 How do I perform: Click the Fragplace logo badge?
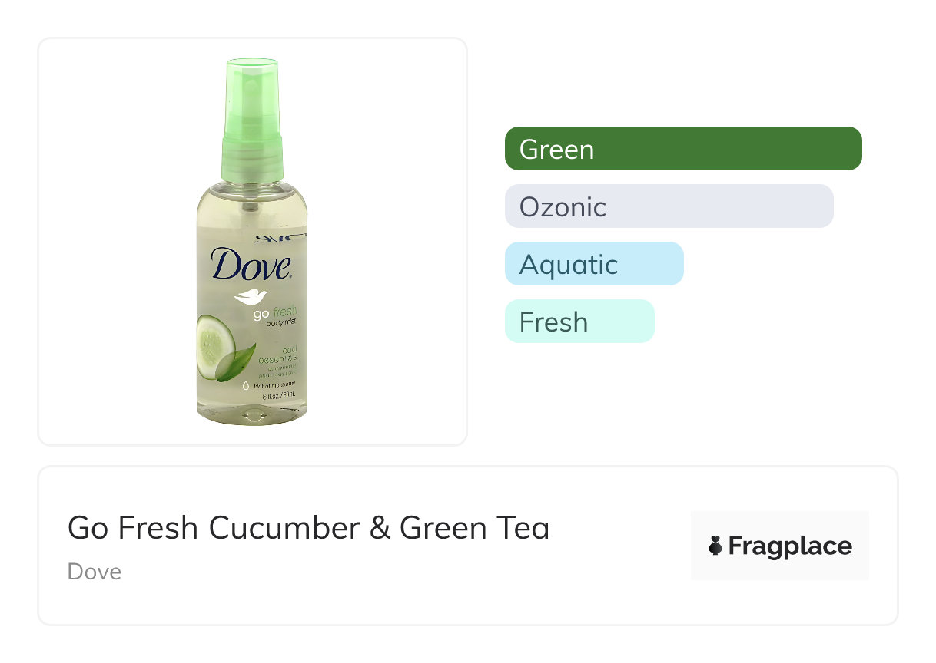779,546
